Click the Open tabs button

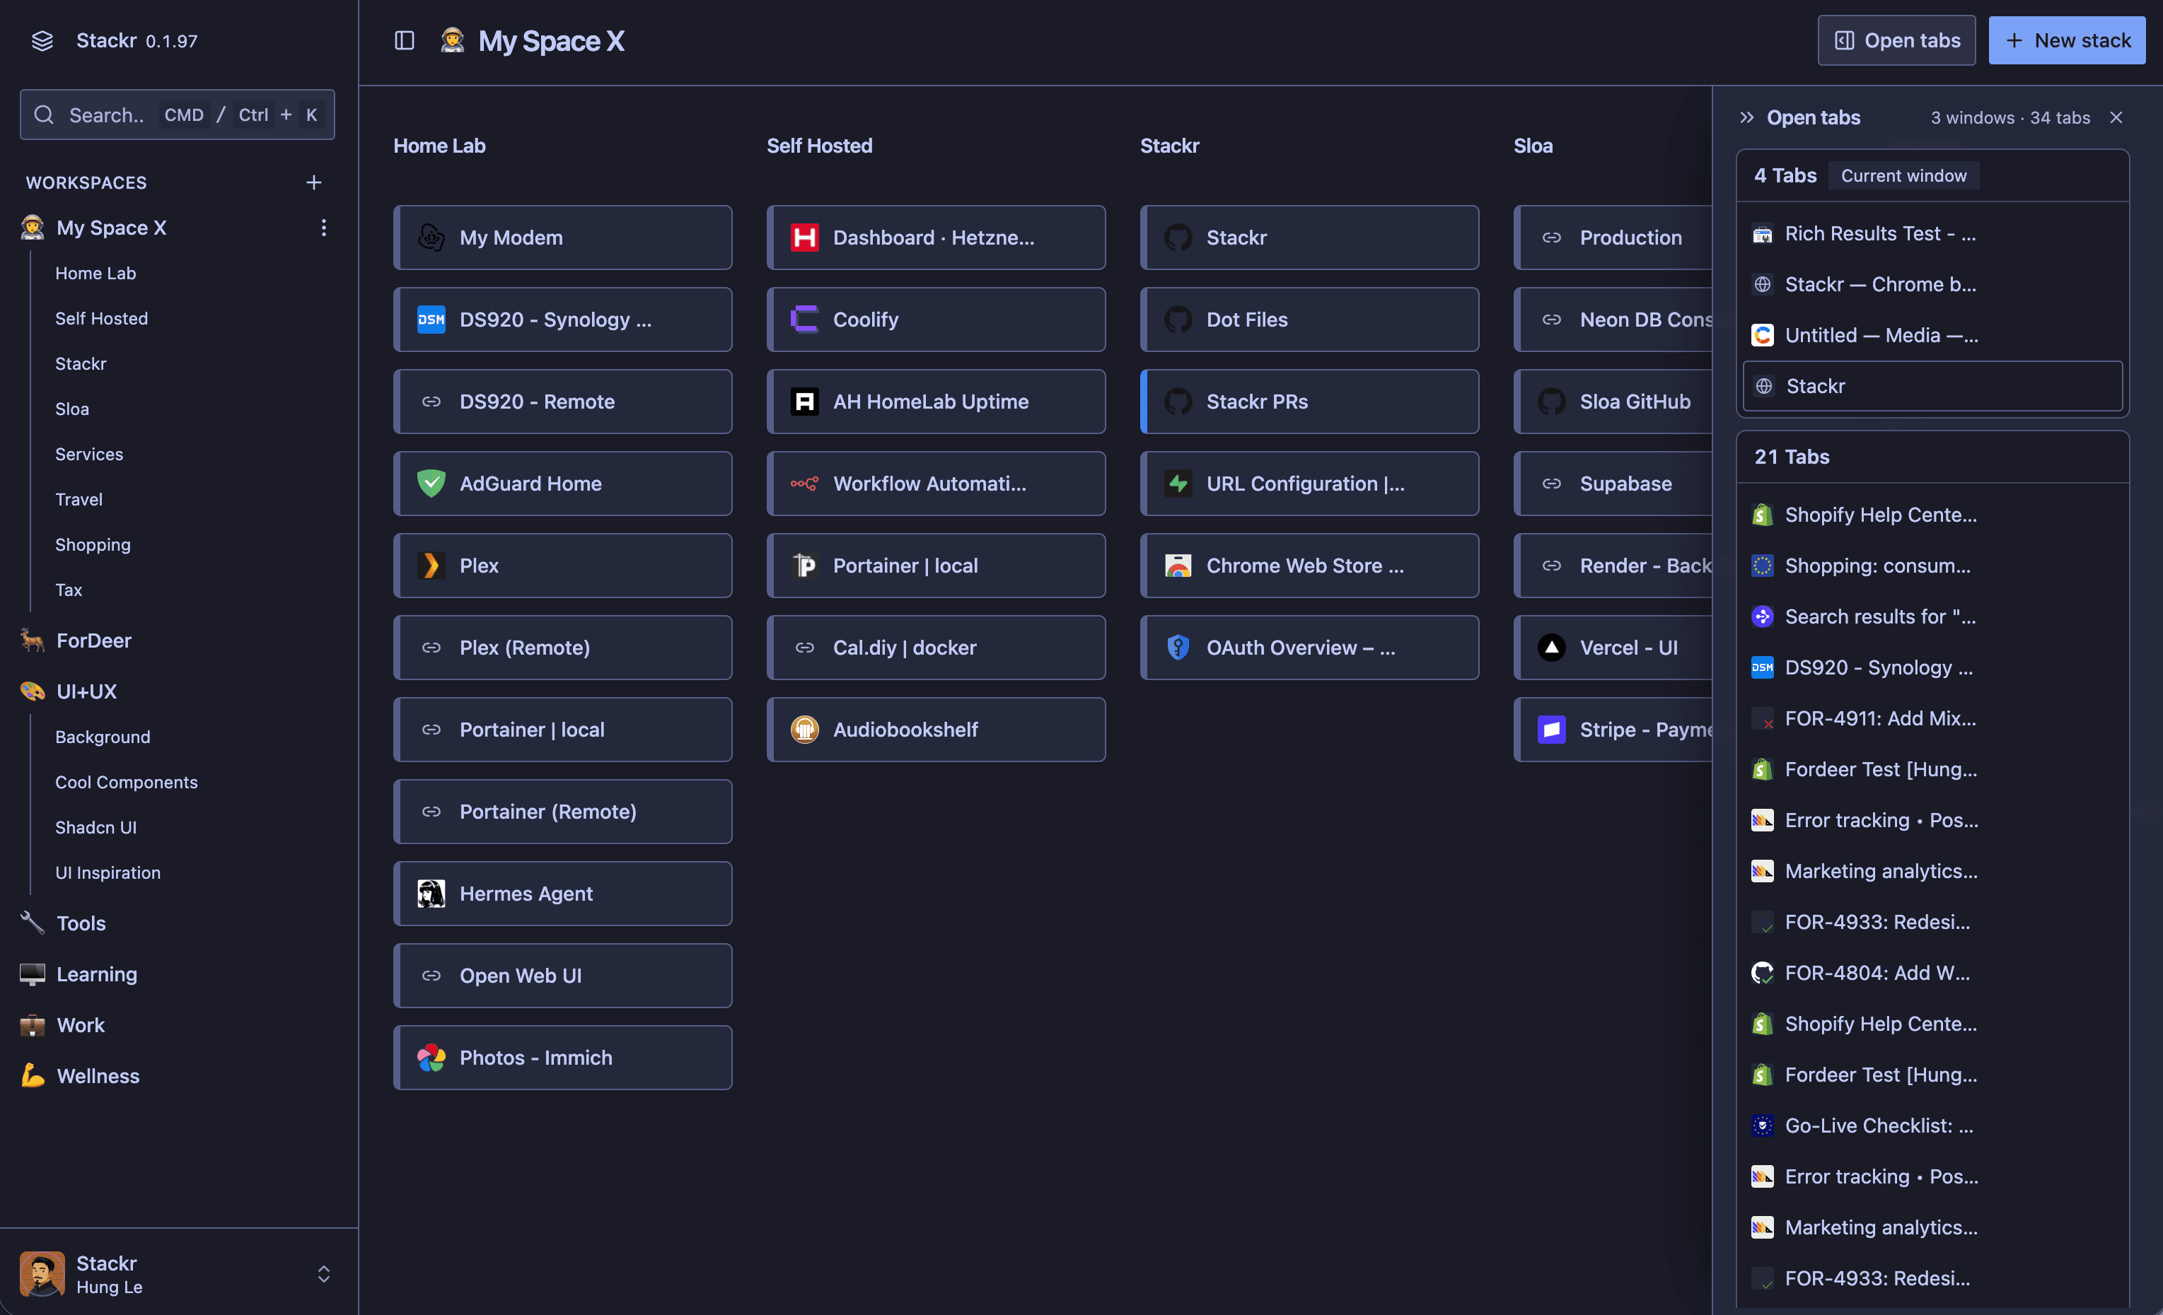click(1896, 40)
